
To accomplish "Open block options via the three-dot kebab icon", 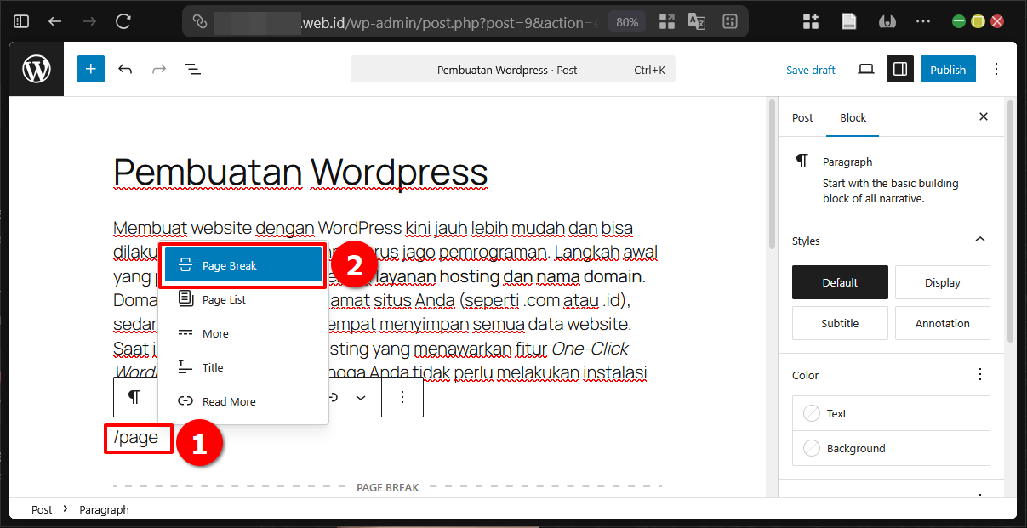I will [402, 397].
